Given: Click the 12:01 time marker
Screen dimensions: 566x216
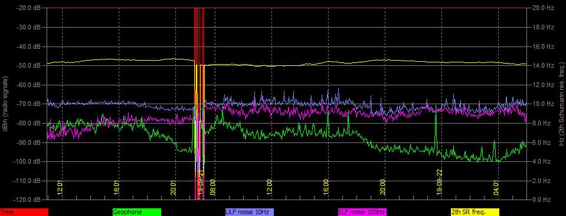Looking at the screenshot, I should pyautogui.click(x=60, y=188).
